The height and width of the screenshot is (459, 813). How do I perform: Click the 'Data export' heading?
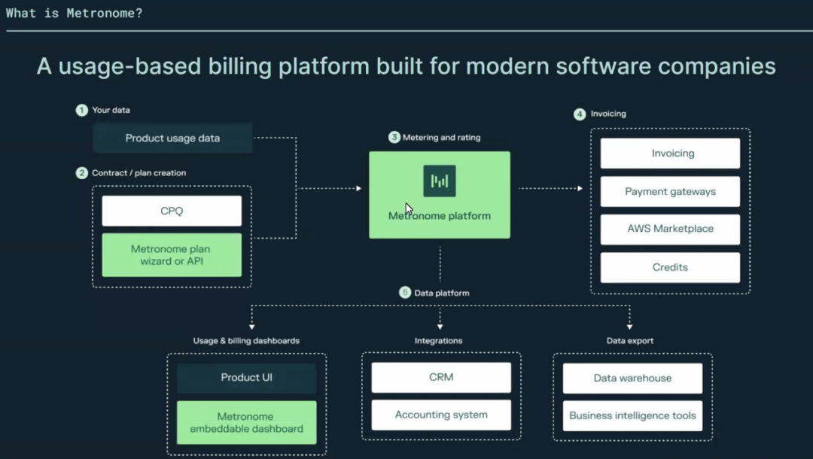[x=630, y=341]
